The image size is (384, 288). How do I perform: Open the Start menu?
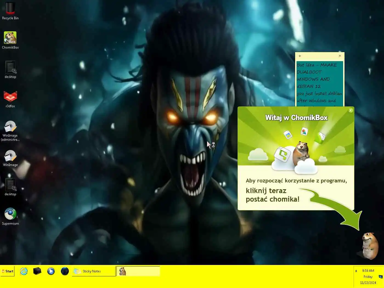pos(7,271)
